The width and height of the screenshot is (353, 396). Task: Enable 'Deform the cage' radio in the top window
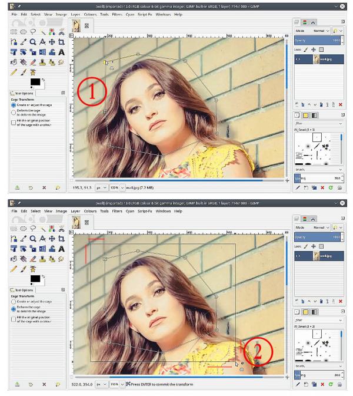14,113
